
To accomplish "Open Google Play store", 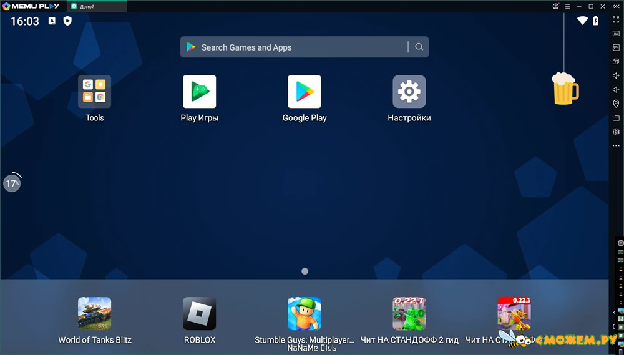I will tap(305, 92).
